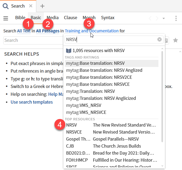This screenshot has width=182, height=170.
Task: Click the dropdown list scrollbar thumb
Action: 162,97
